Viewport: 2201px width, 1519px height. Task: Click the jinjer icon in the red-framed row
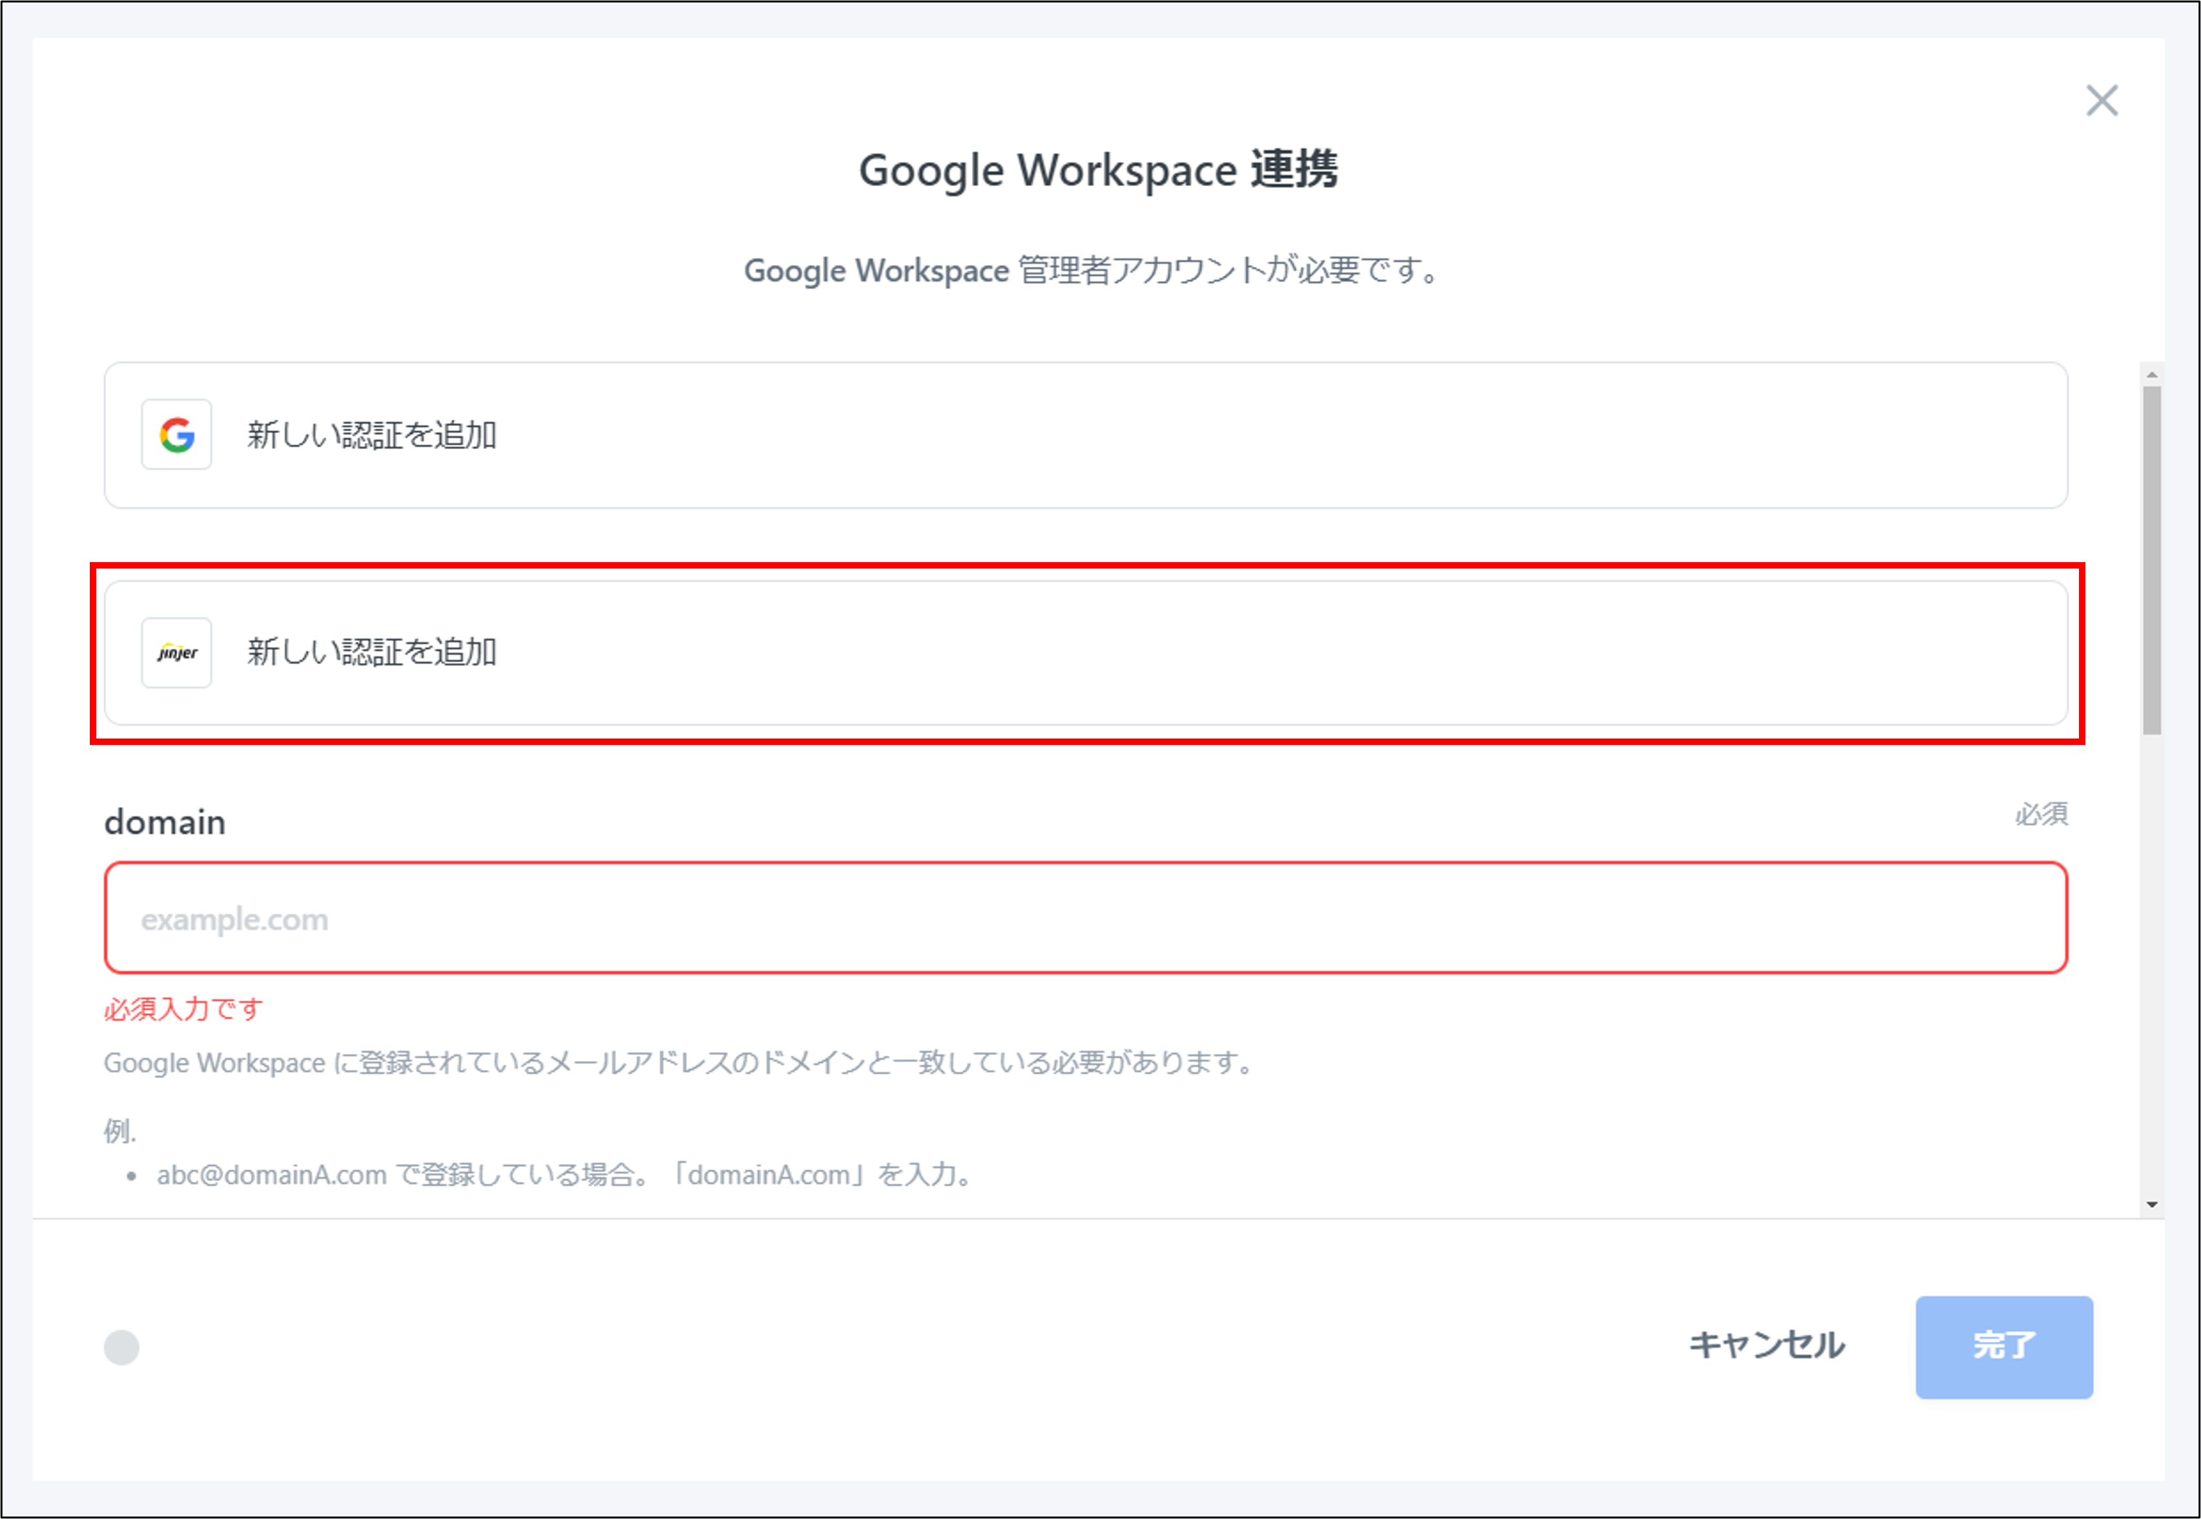pos(177,652)
